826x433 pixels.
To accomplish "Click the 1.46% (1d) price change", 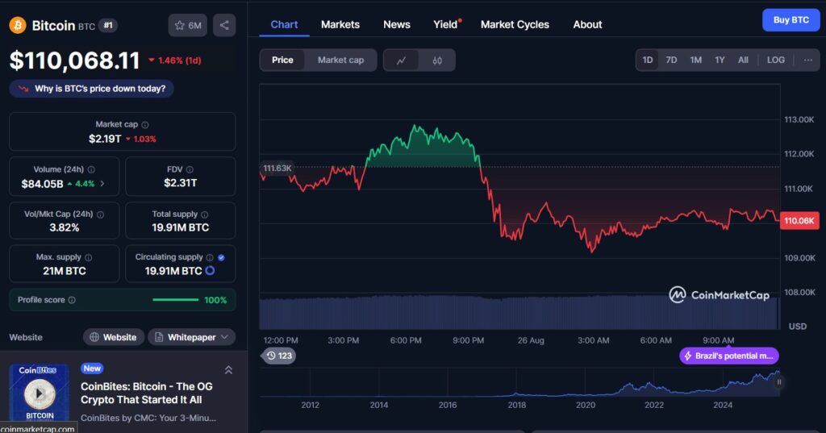I will pyautogui.click(x=175, y=60).
